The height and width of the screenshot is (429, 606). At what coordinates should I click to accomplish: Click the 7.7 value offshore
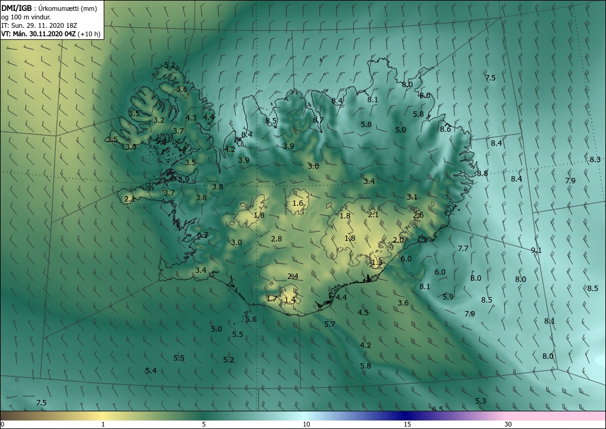pyautogui.click(x=463, y=249)
